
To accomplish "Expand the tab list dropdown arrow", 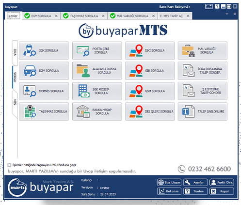I will (x=227, y=14).
